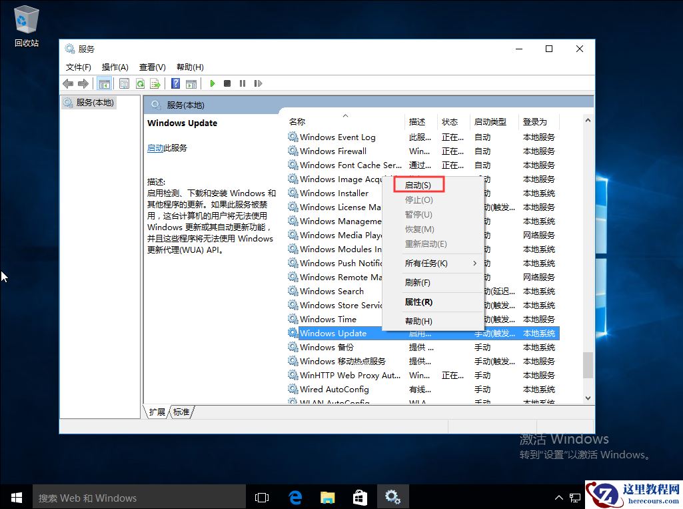Select the Refresh icon in the toolbar
Viewport: 683px width, 509px height.
point(140,83)
